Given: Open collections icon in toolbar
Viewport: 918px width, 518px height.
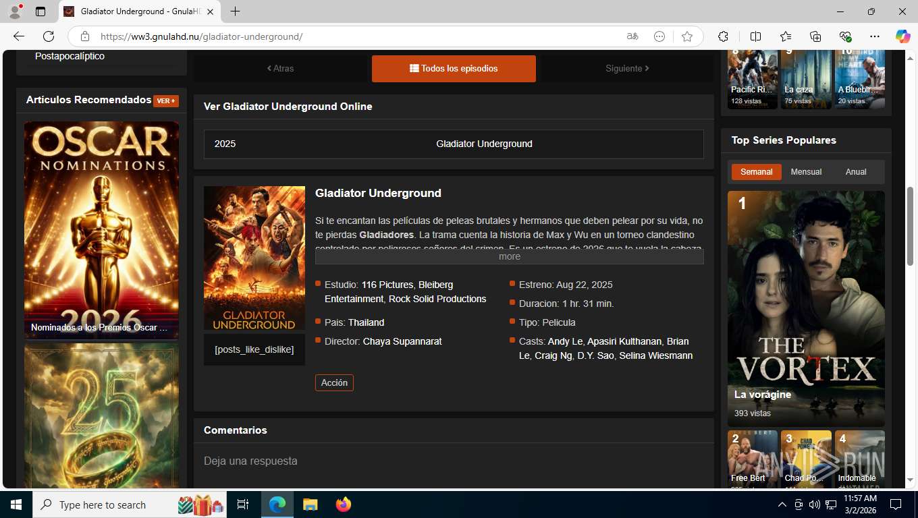Looking at the screenshot, I should (x=815, y=36).
